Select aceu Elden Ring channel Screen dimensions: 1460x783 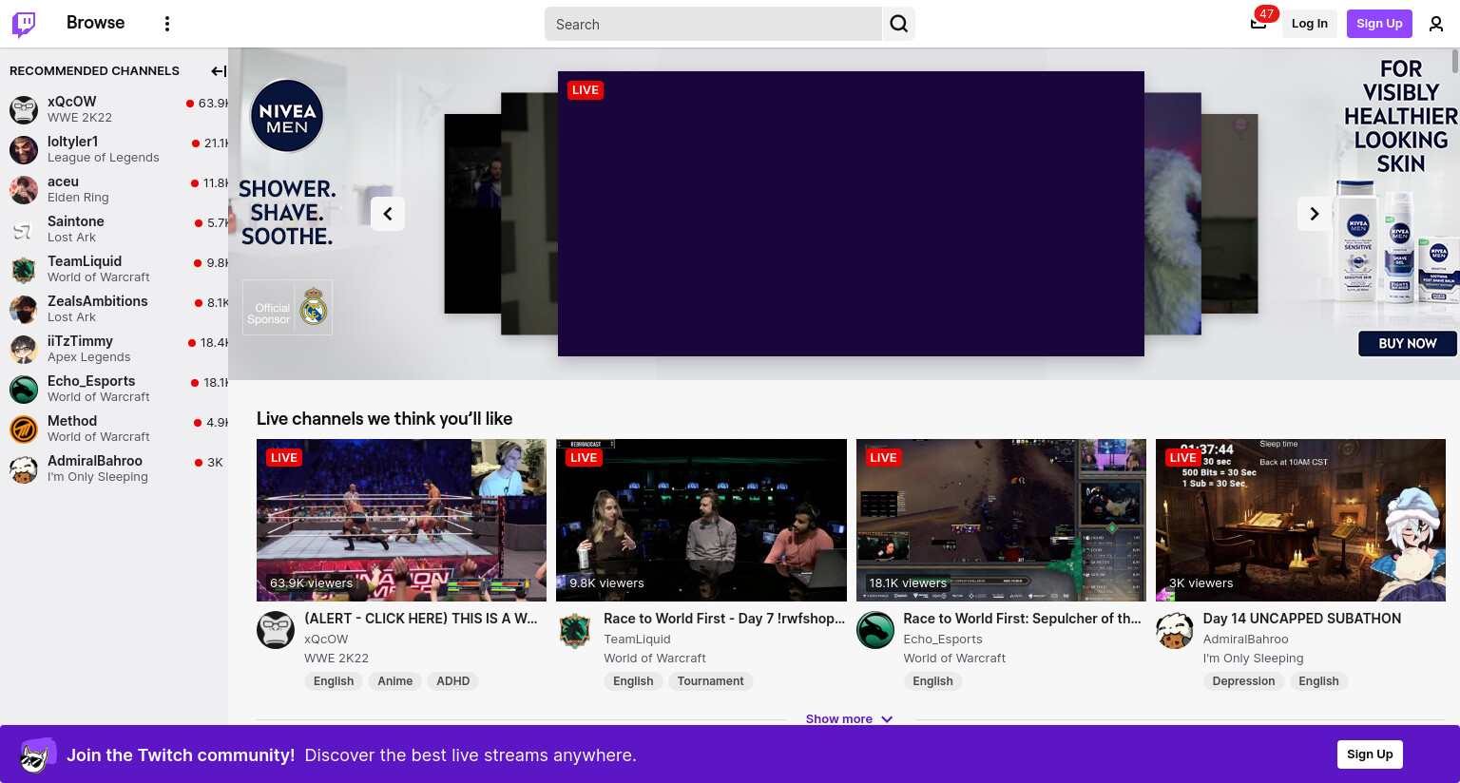point(114,189)
